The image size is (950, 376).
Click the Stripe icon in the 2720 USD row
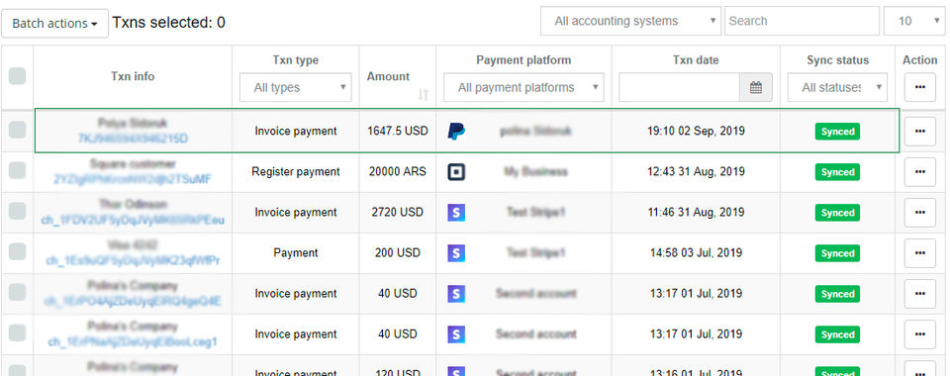[456, 213]
